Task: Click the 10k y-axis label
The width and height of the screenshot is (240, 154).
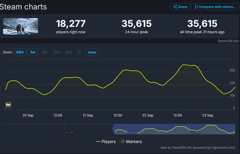Action: coord(233,96)
